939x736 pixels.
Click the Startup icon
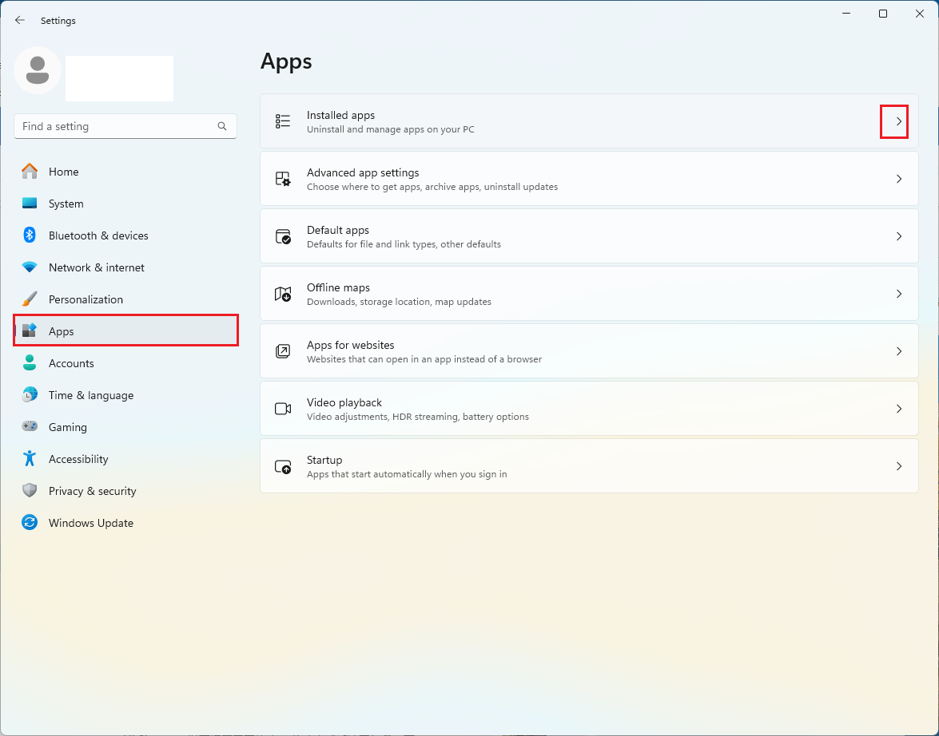[x=283, y=466]
